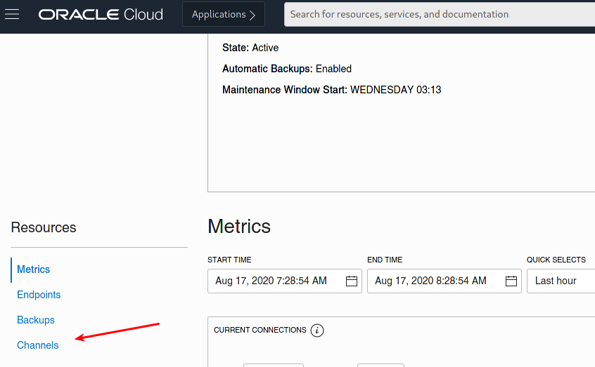This screenshot has height=367, width=595.
Task: Select the Maintenance Window Start value
Action: pos(395,90)
